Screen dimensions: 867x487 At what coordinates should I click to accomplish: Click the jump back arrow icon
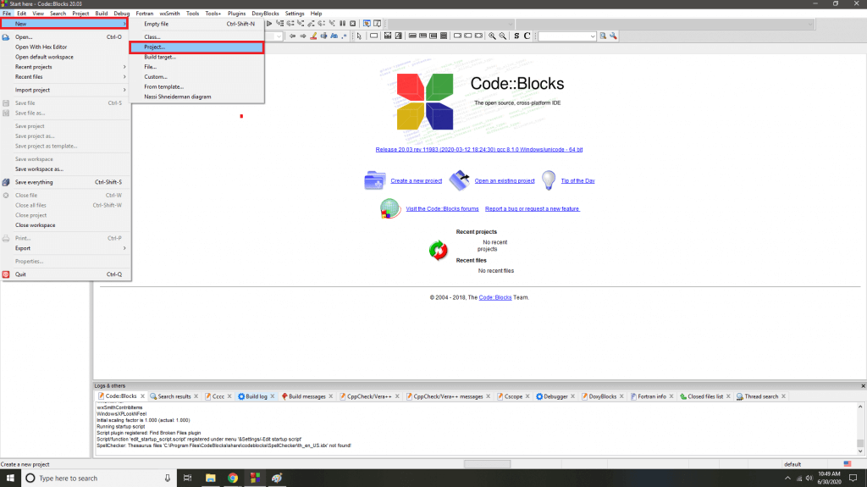pos(293,36)
